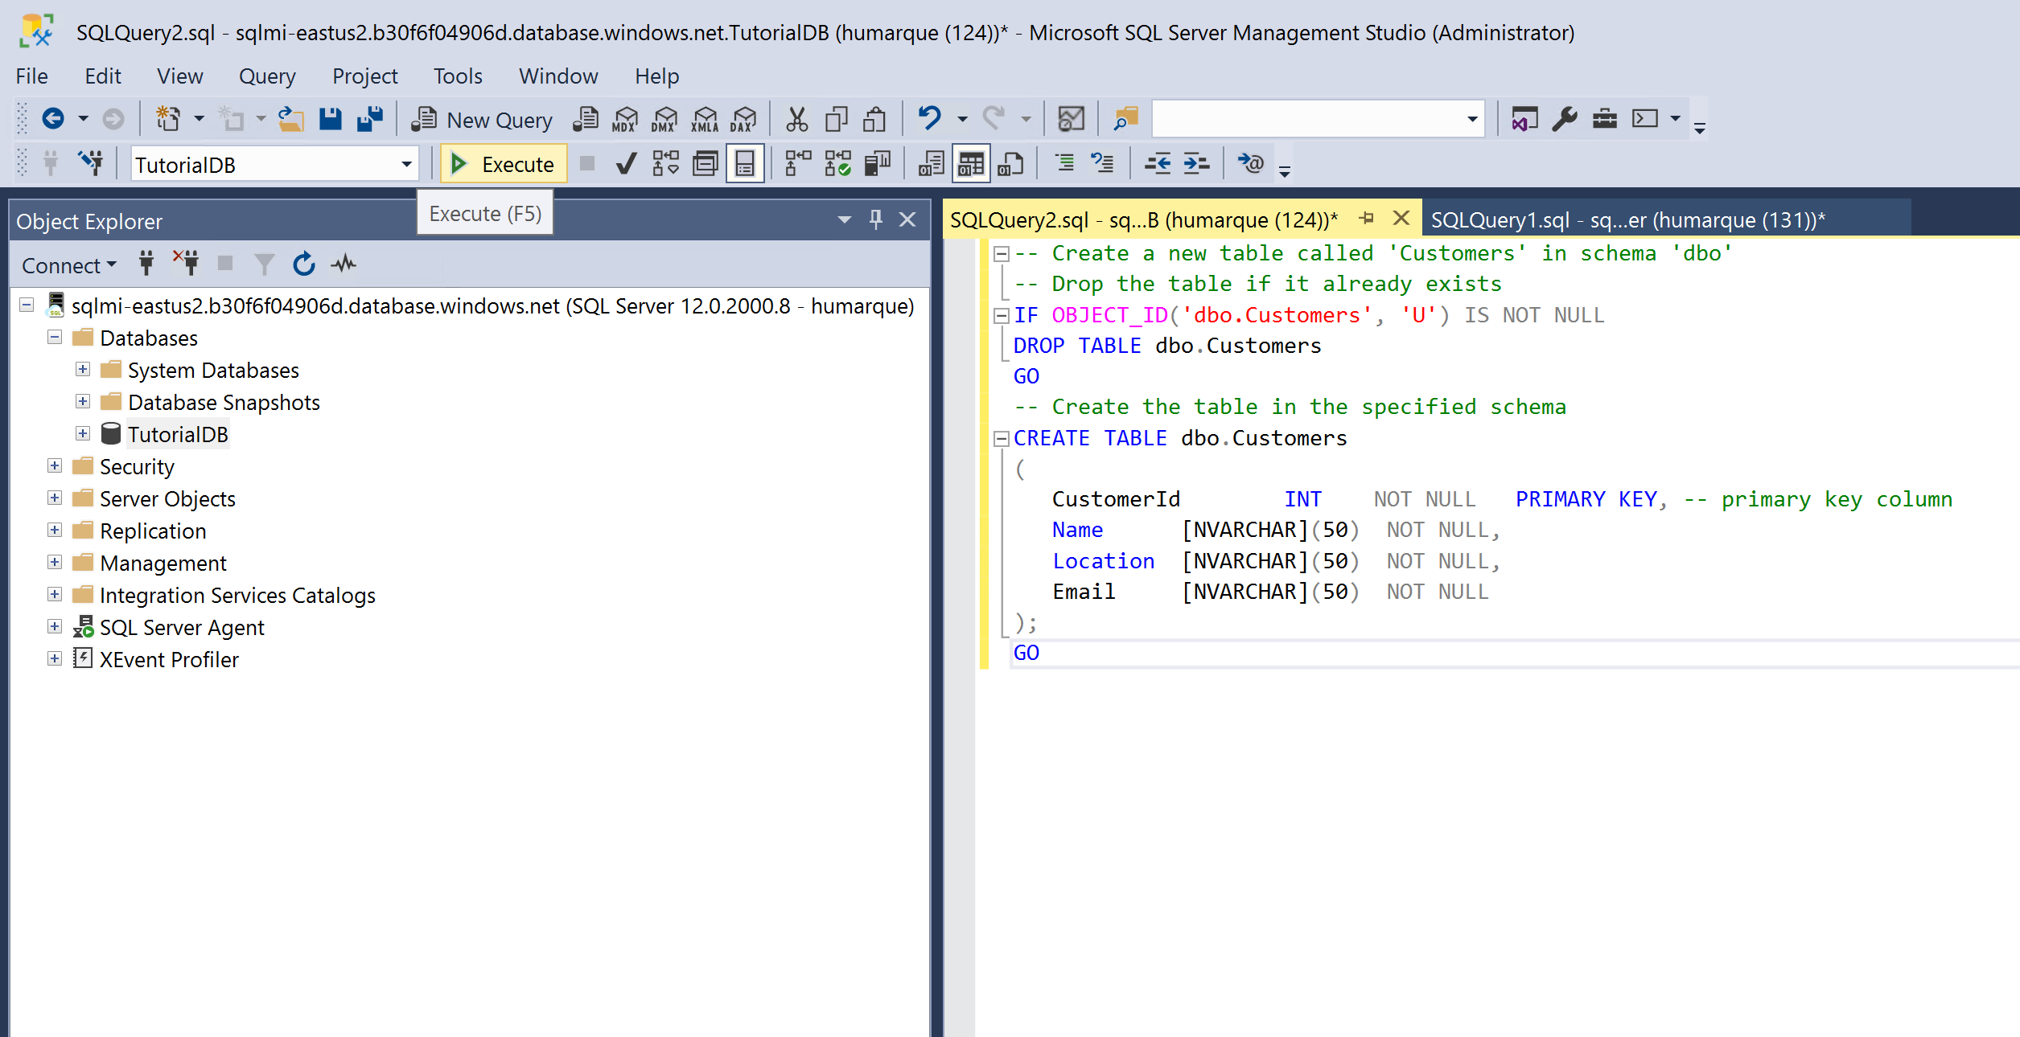The image size is (2020, 1037).
Task: Click the DMX query icon
Action: [664, 119]
